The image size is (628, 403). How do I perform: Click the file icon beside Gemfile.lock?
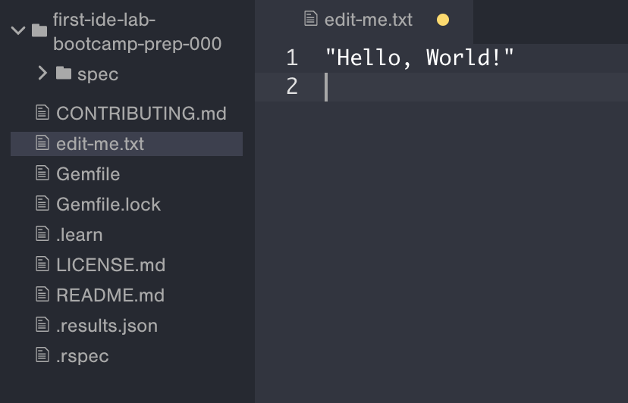[x=42, y=204]
